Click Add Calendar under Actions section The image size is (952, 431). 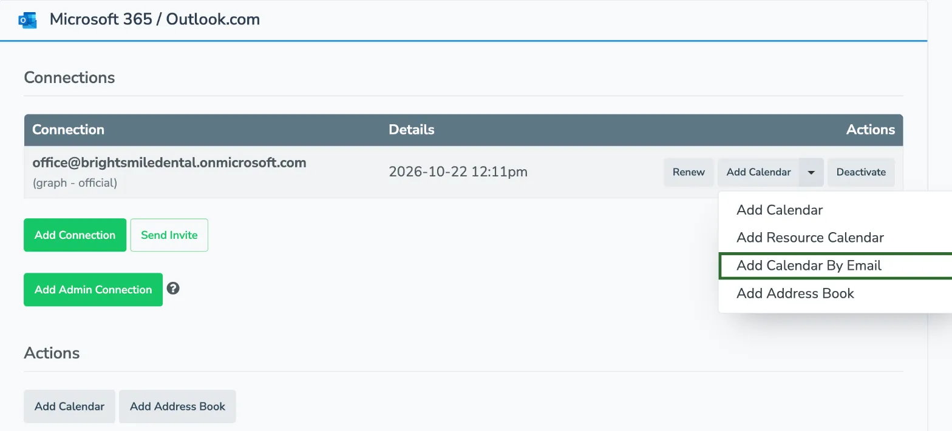(69, 407)
